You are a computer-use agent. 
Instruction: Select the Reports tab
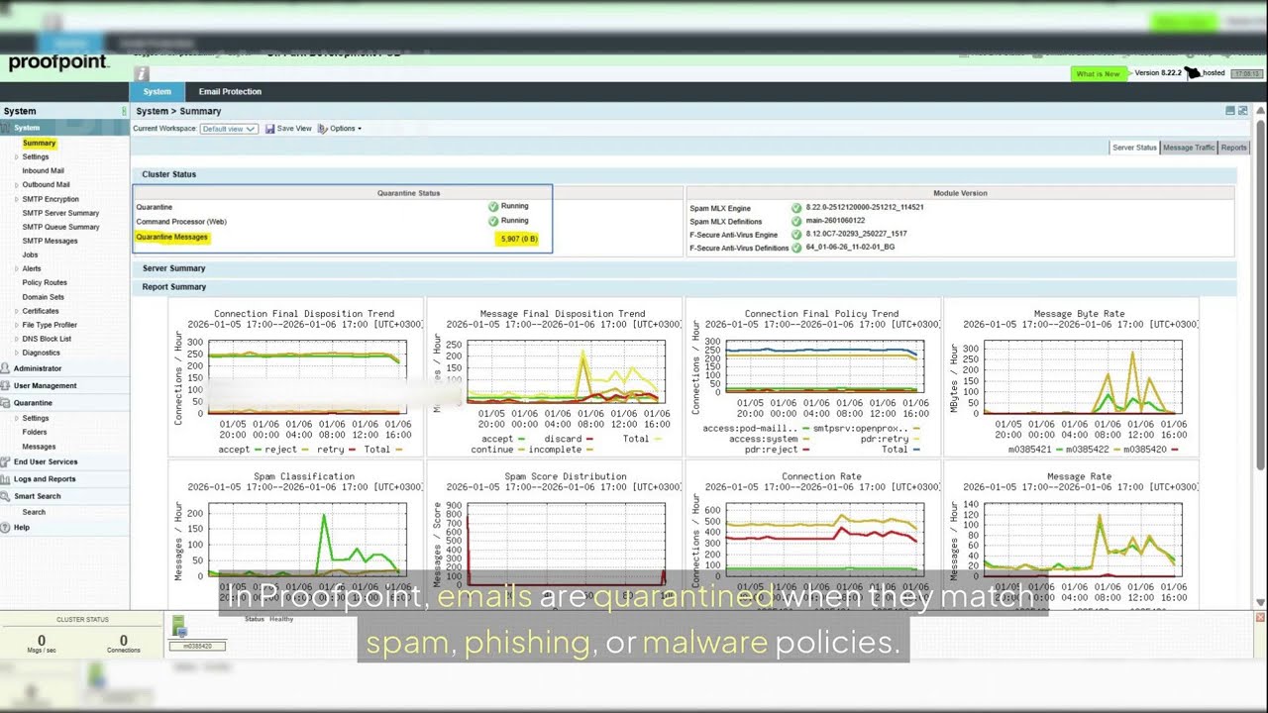click(x=1234, y=148)
